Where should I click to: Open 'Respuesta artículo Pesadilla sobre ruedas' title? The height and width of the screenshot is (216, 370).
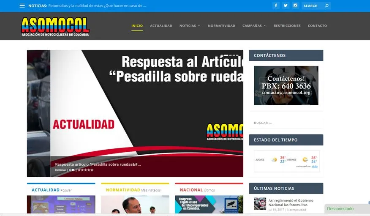coord(98,164)
